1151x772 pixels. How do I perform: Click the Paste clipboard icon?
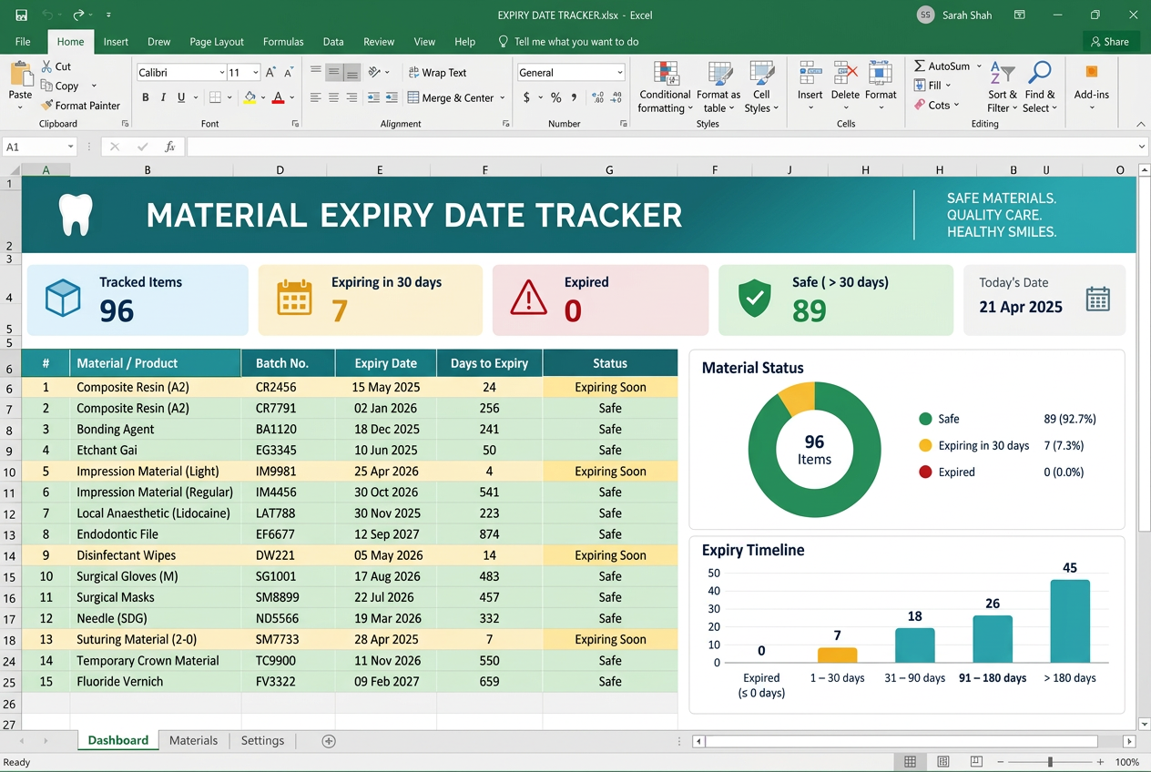point(20,73)
